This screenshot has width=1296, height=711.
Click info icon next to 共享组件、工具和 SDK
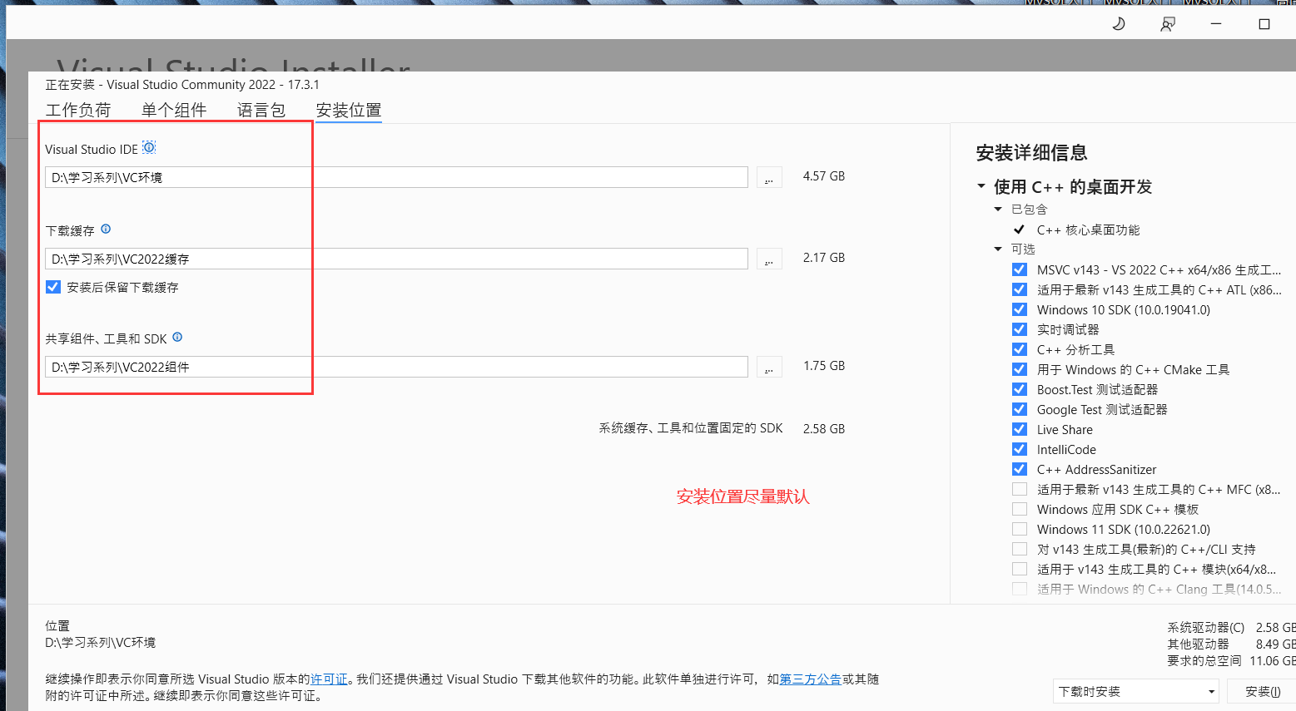point(177,338)
